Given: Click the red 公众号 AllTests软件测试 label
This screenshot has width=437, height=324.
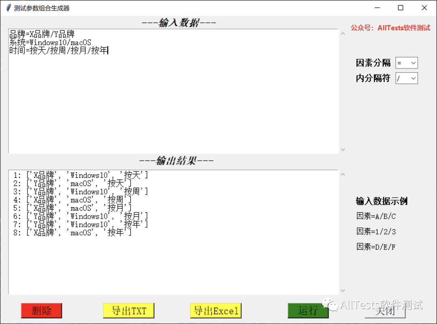Looking at the screenshot, I should point(390,28).
